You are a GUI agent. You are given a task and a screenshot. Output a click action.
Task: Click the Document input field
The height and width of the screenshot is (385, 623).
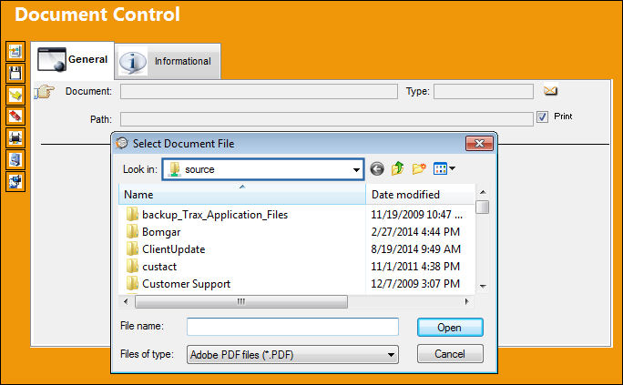pos(259,91)
